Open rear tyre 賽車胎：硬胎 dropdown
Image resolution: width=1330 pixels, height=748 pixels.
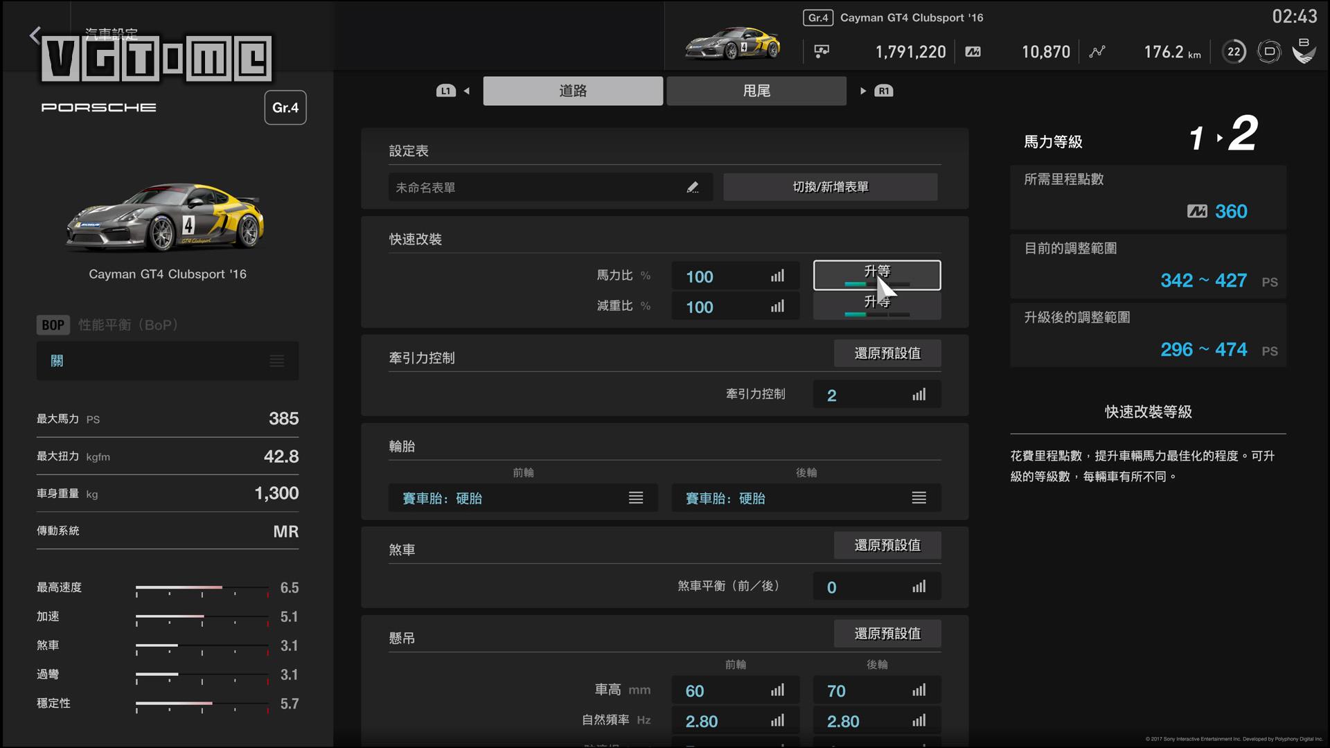pos(806,498)
